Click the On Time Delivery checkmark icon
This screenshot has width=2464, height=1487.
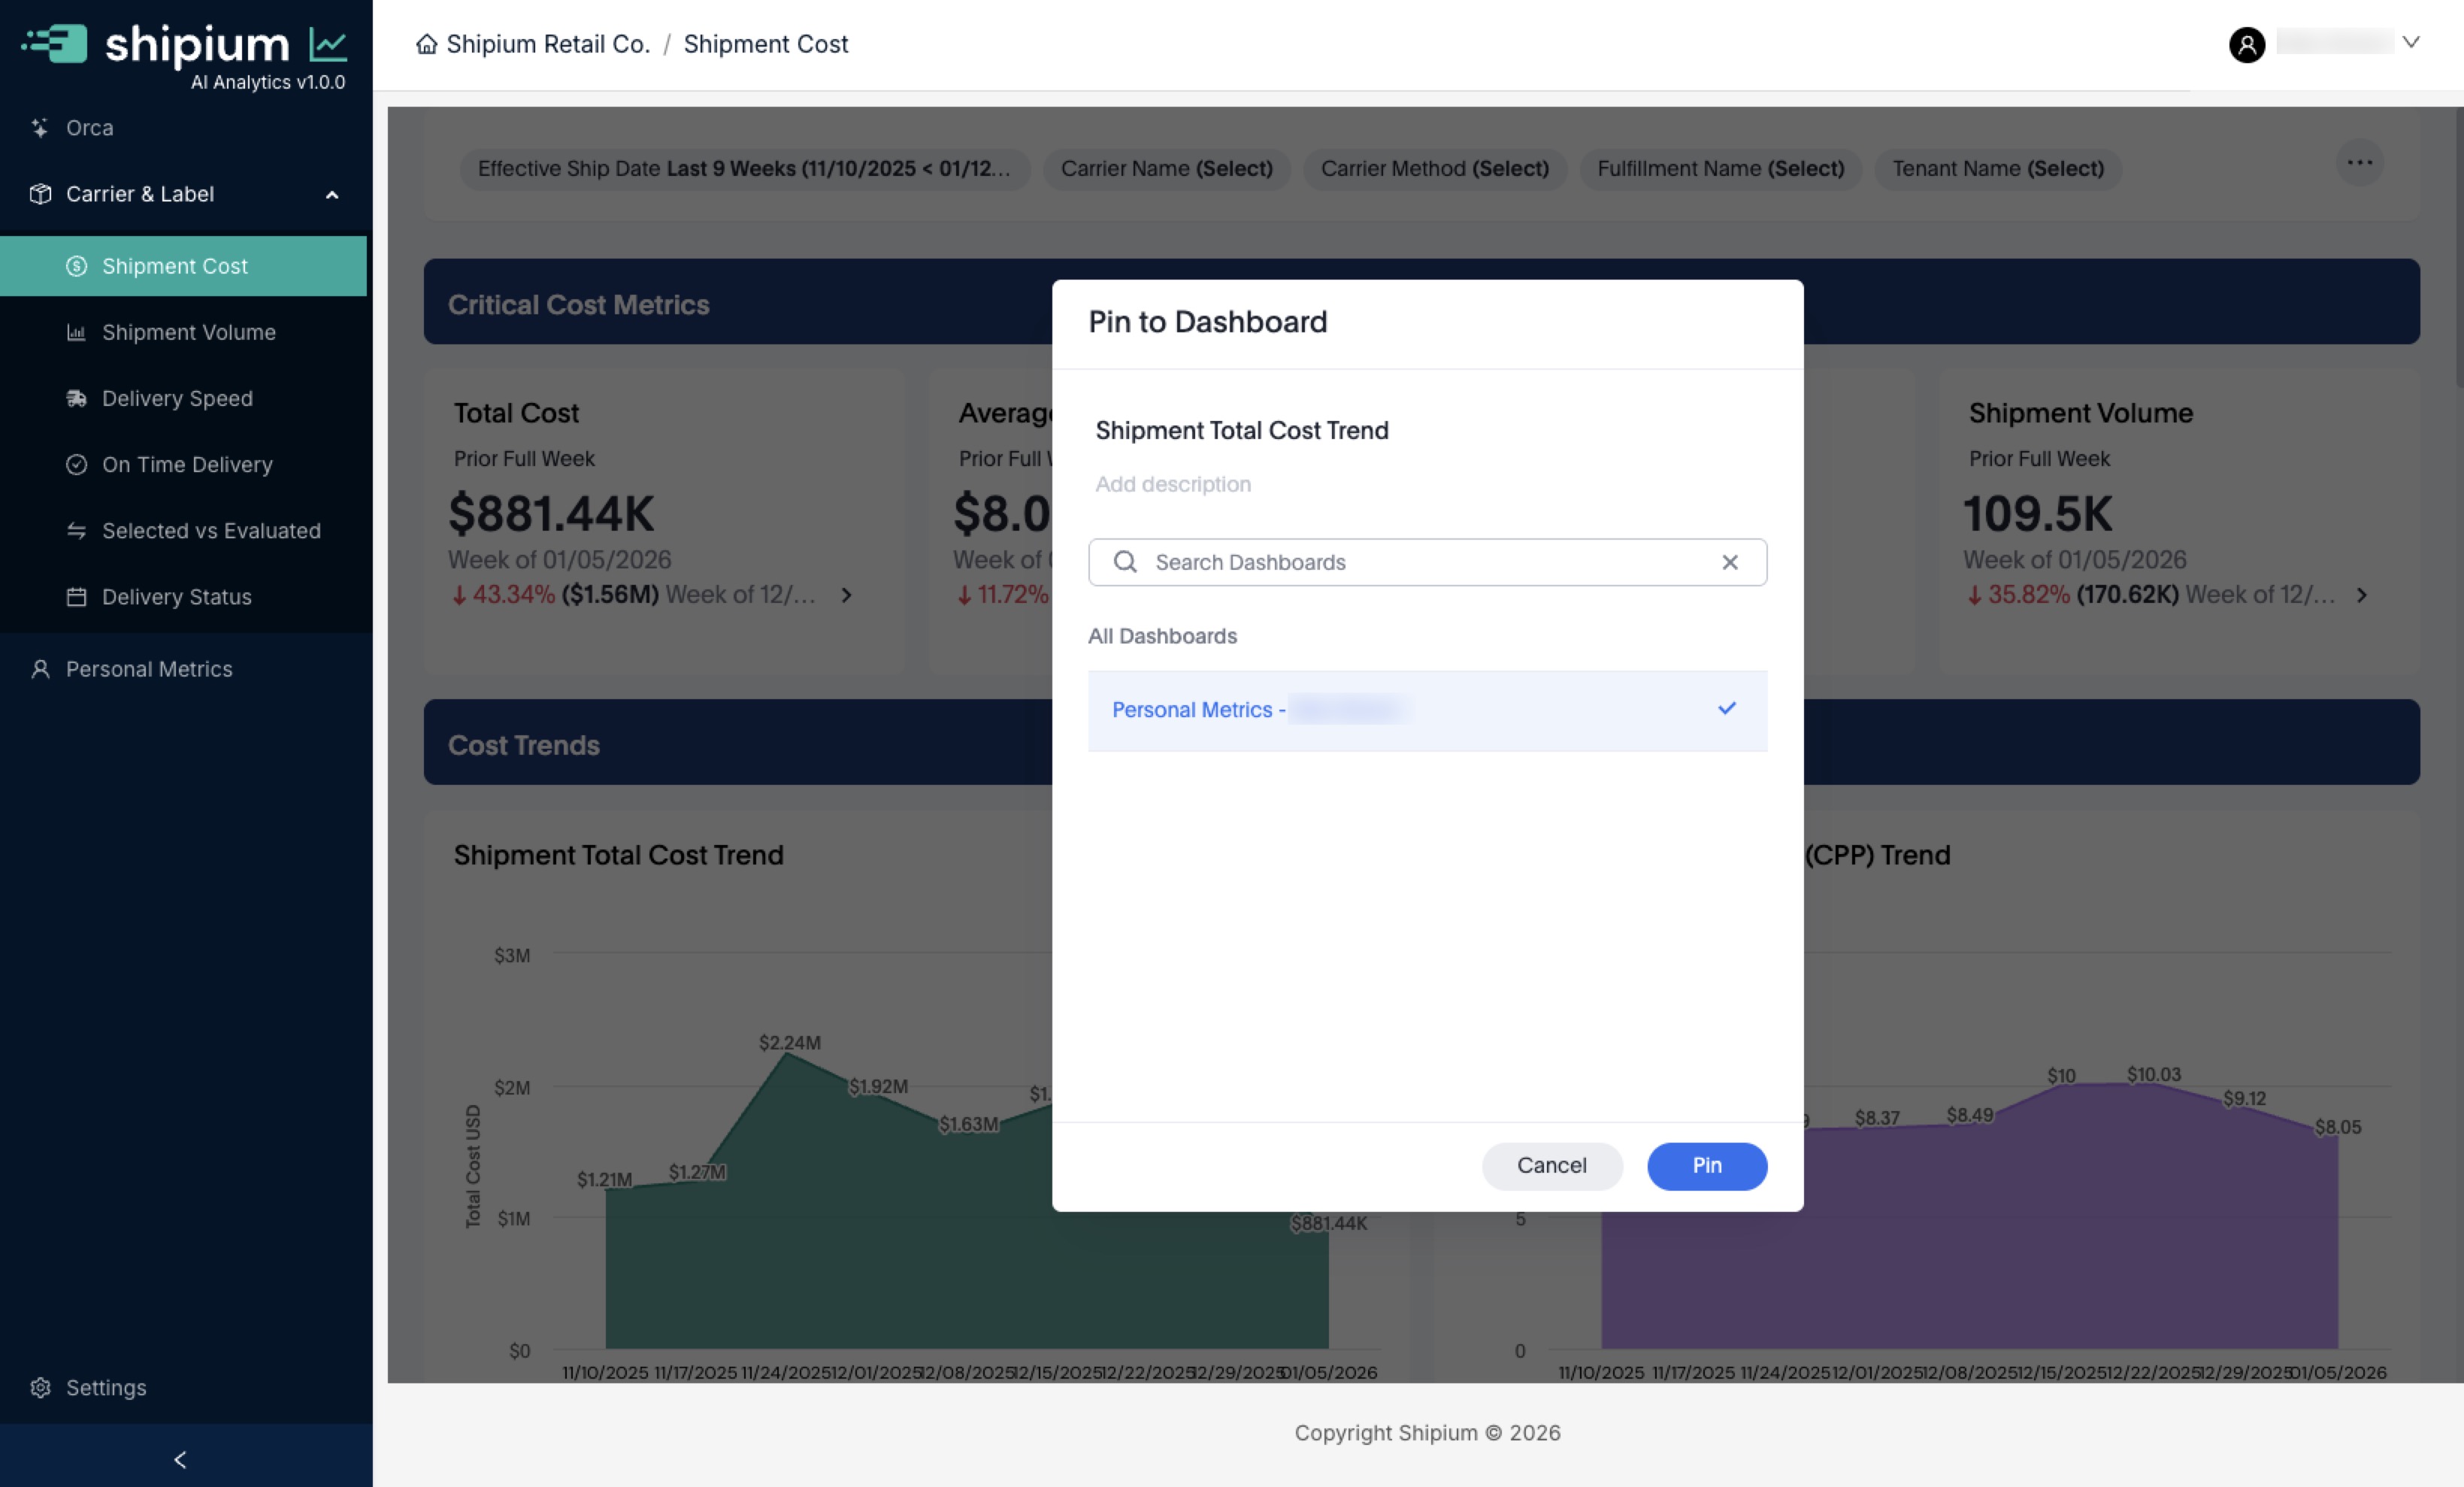76,464
